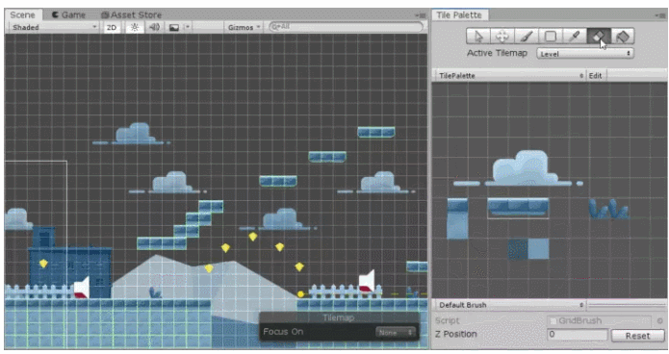The width and height of the screenshot is (669, 354).
Task: Activate the Box Fill rectangle tool
Action: point(551,37)
